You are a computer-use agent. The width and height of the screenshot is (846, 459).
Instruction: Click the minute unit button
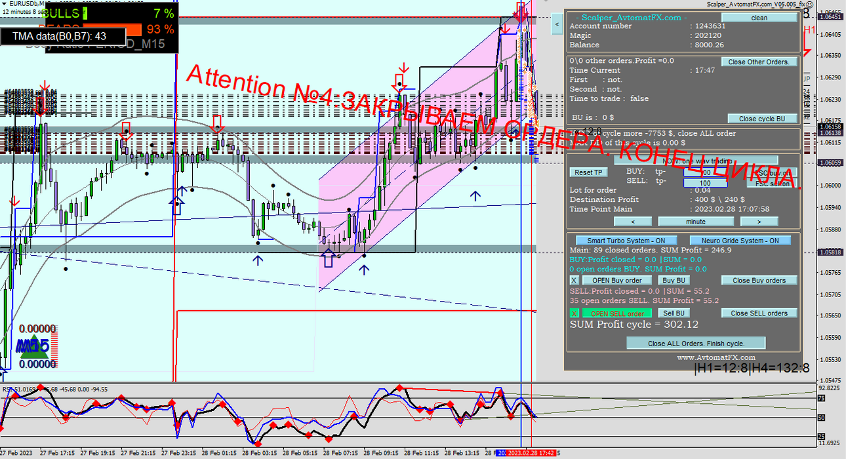coord(696,222)
